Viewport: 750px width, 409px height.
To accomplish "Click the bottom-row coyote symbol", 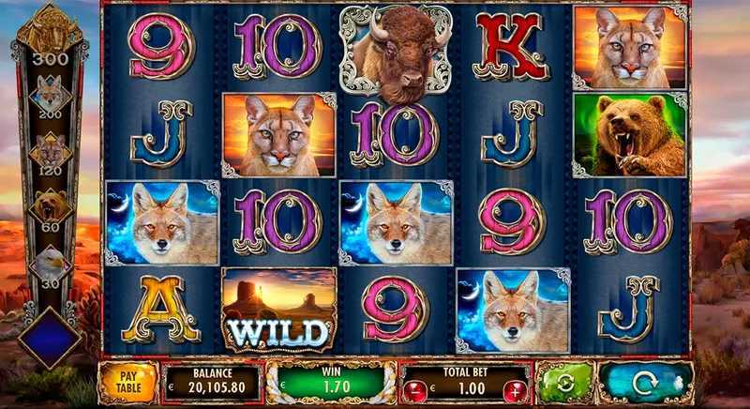I will (513, 311).
